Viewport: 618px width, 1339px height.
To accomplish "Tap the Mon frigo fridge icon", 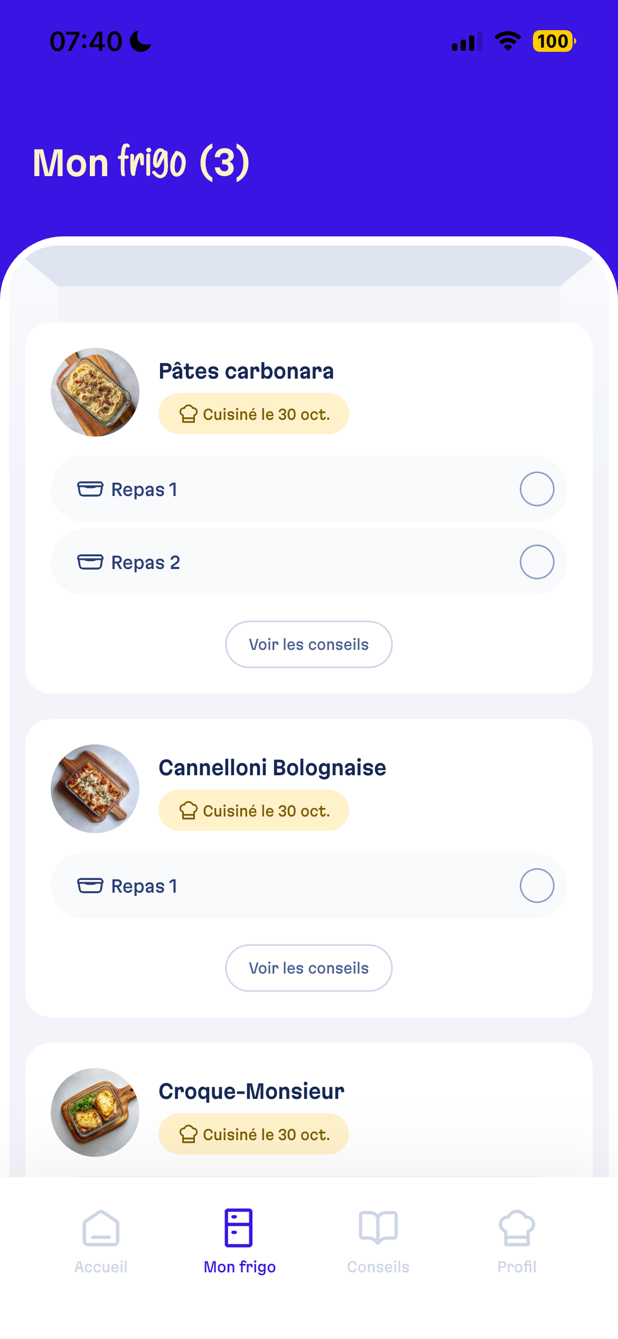I will point(239,1227).
